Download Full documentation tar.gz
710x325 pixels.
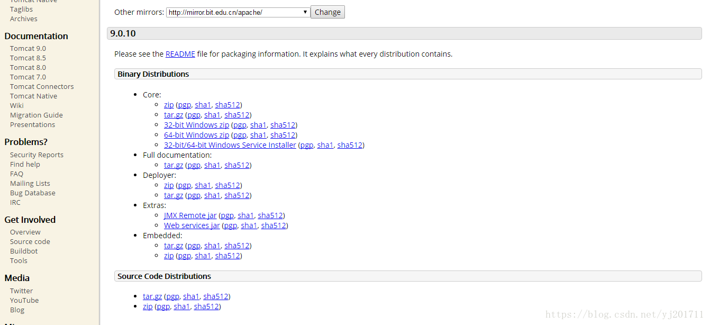[x=174, y=165]
